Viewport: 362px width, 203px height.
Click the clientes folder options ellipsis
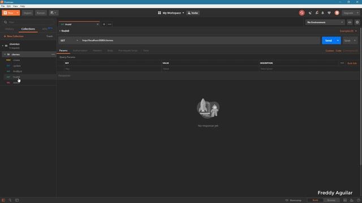pos(53,55)
